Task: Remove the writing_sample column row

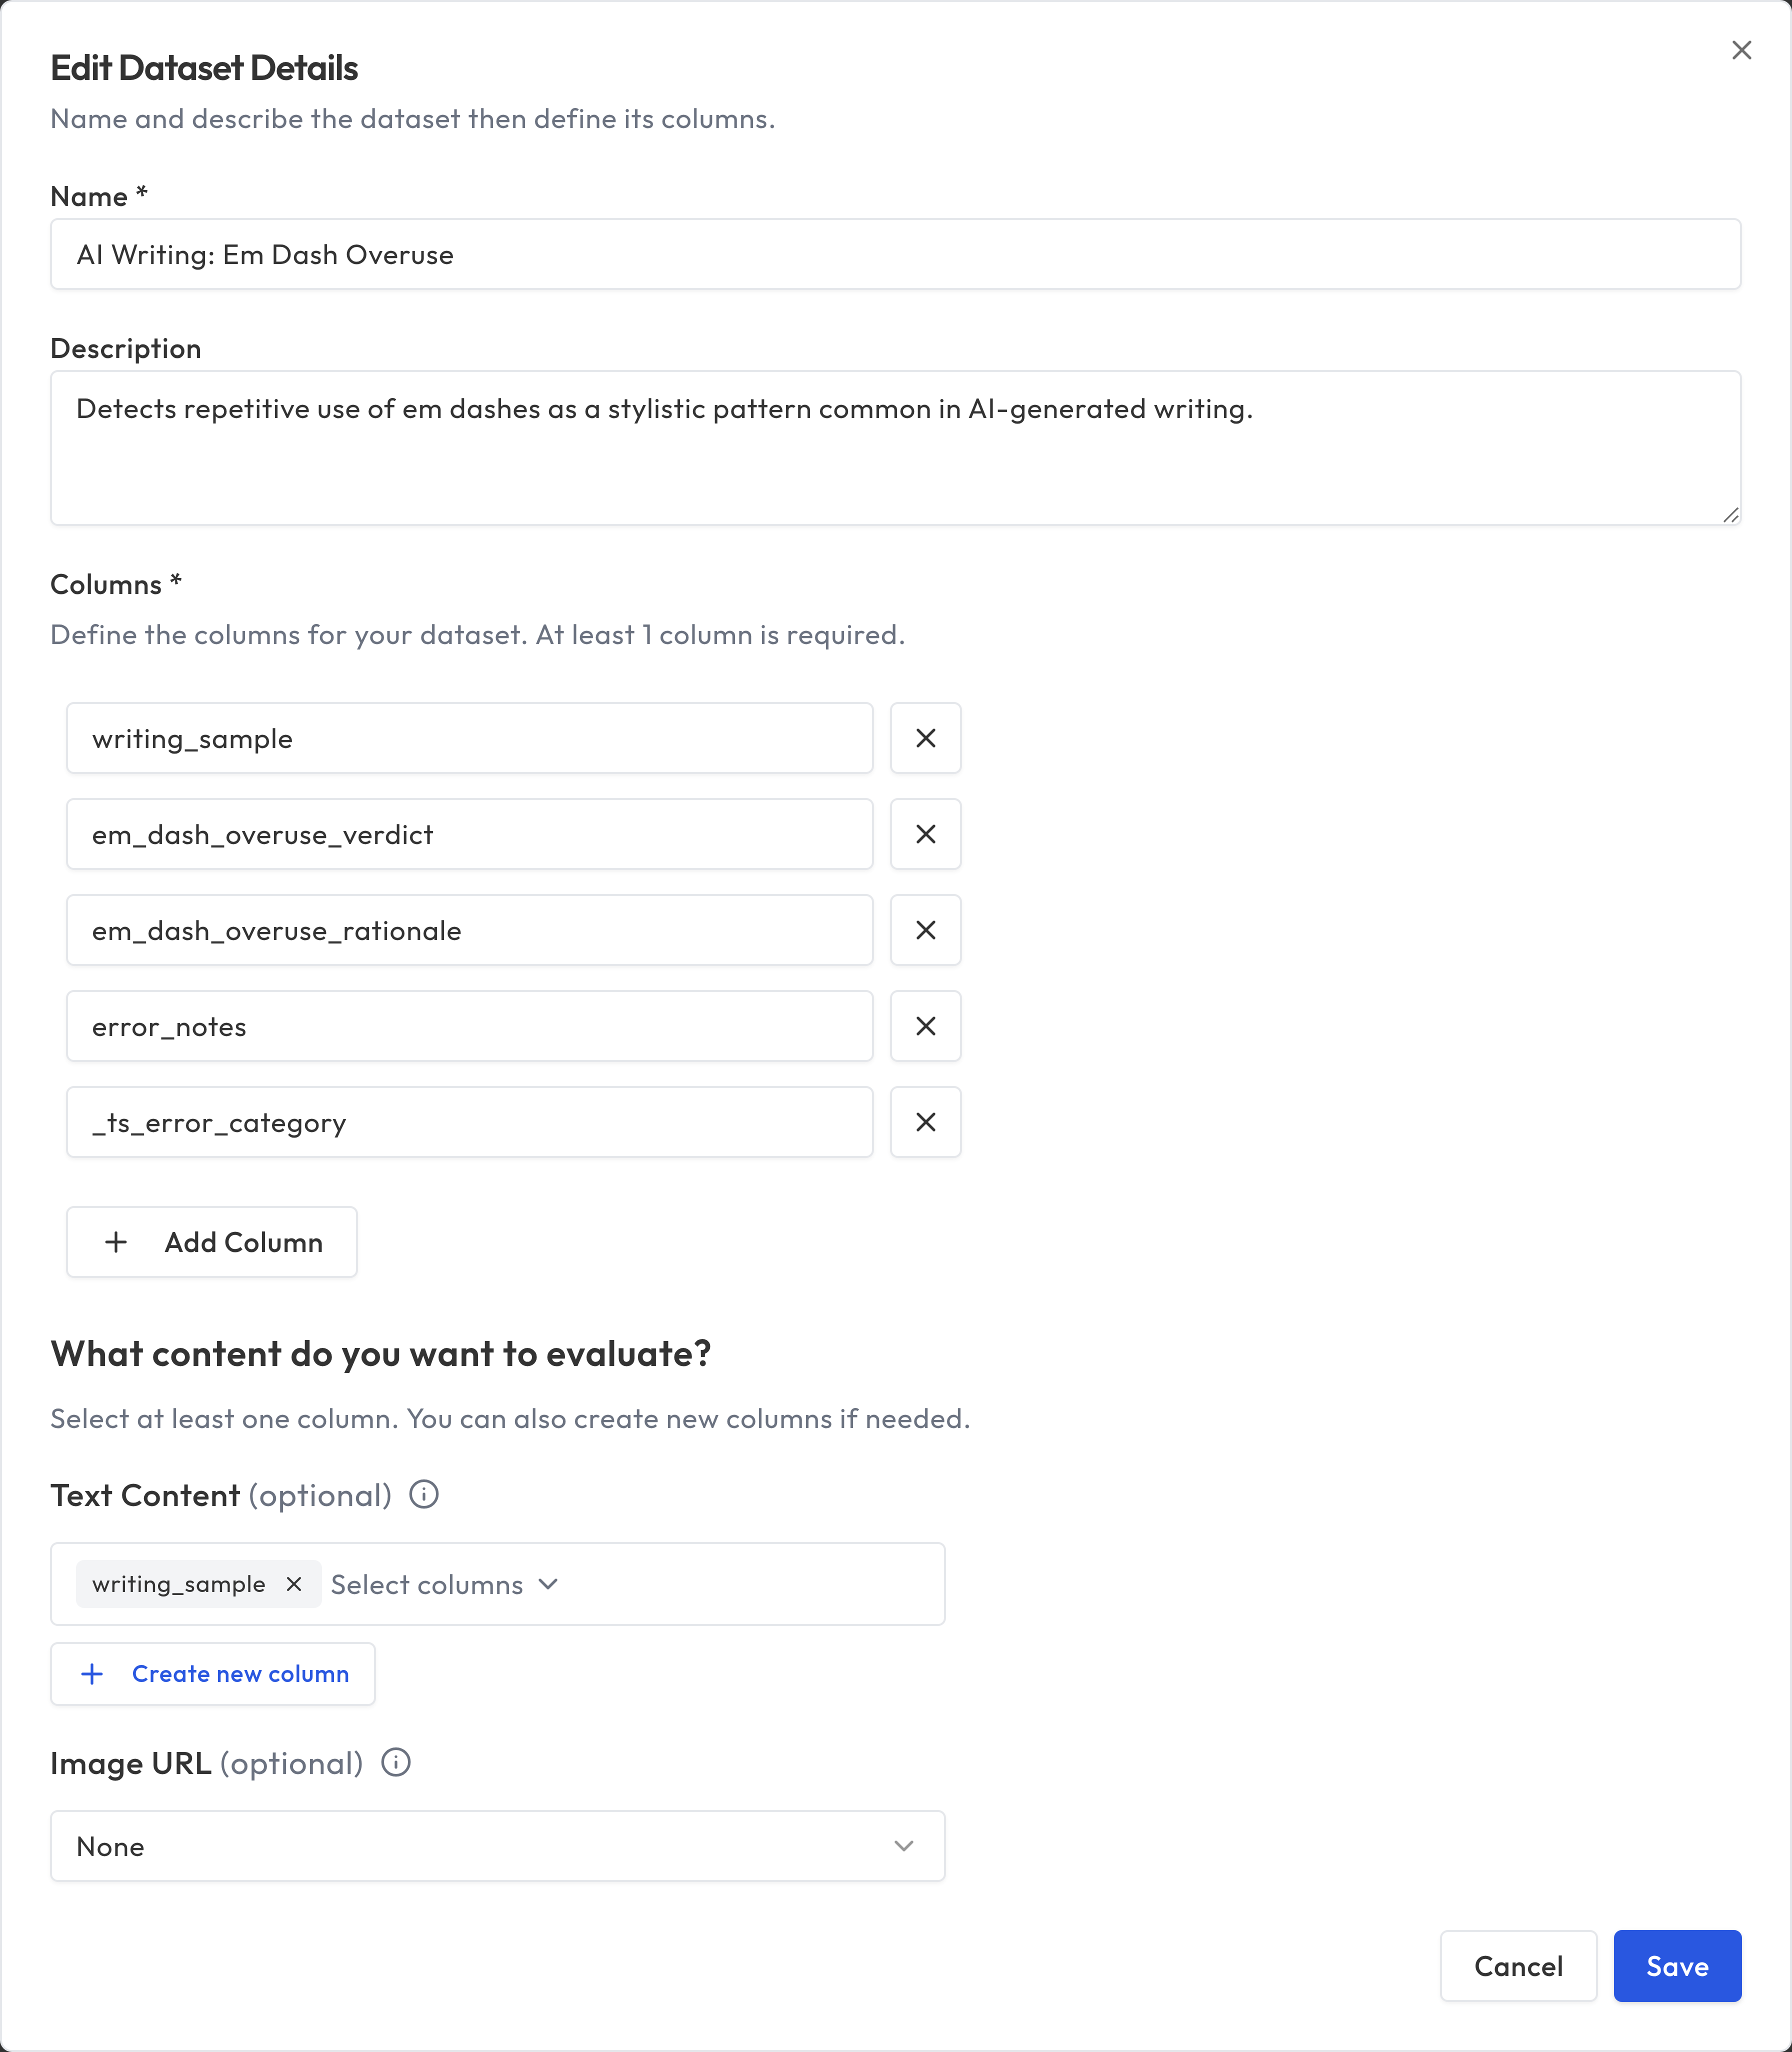Action: pyautogui.click(x=925, y=738)
